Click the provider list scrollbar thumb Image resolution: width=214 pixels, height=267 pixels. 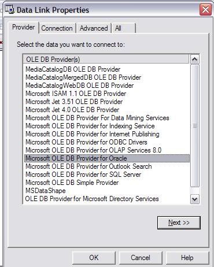(x=194, y=126)
